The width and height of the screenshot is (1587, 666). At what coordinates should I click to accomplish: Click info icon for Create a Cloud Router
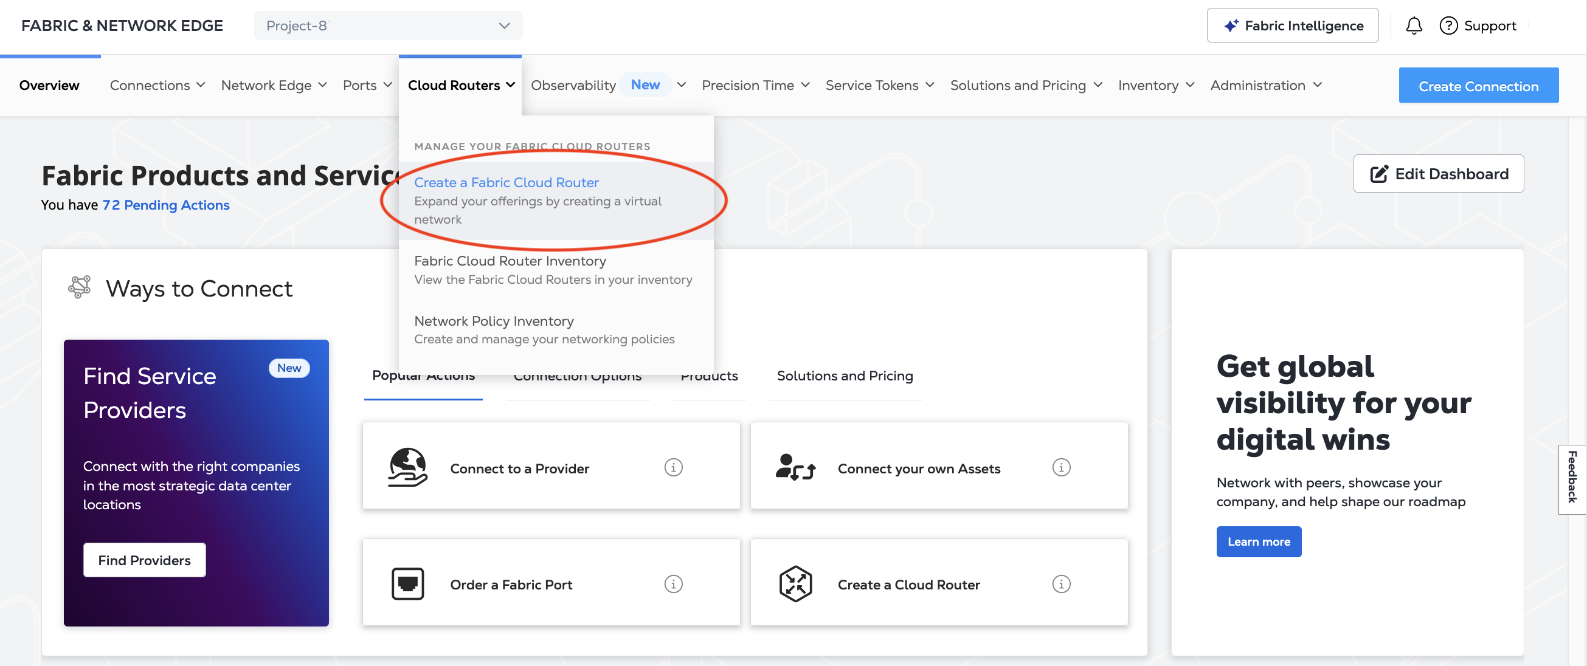1061,584
